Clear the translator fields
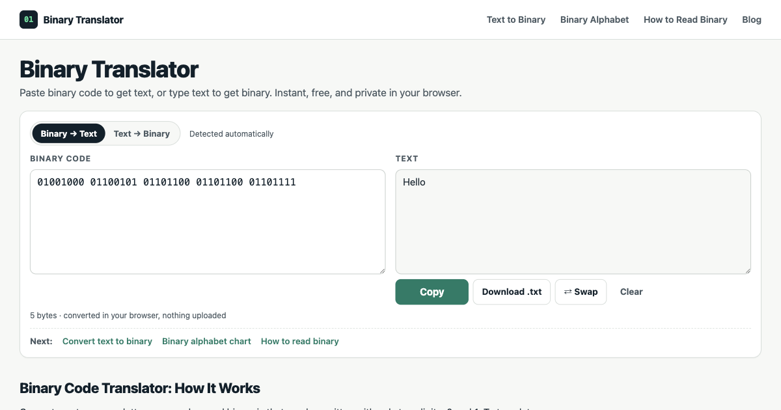This screenshot has width=781, height=410. 631,292
